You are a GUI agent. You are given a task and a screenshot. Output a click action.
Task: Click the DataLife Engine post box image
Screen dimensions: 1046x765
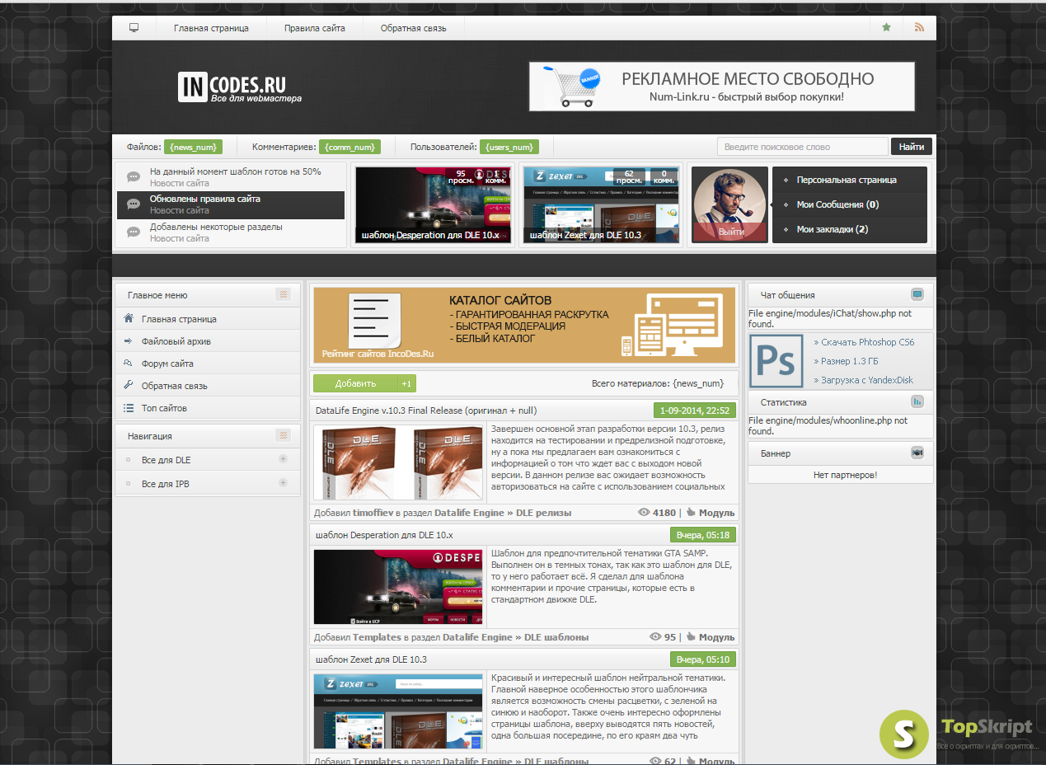[398, 462]
